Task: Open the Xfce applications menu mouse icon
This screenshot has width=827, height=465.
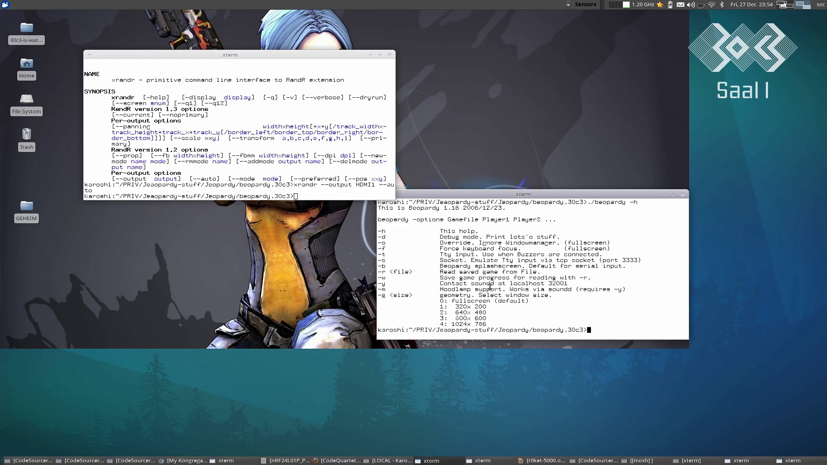Action: click(5, 5)
